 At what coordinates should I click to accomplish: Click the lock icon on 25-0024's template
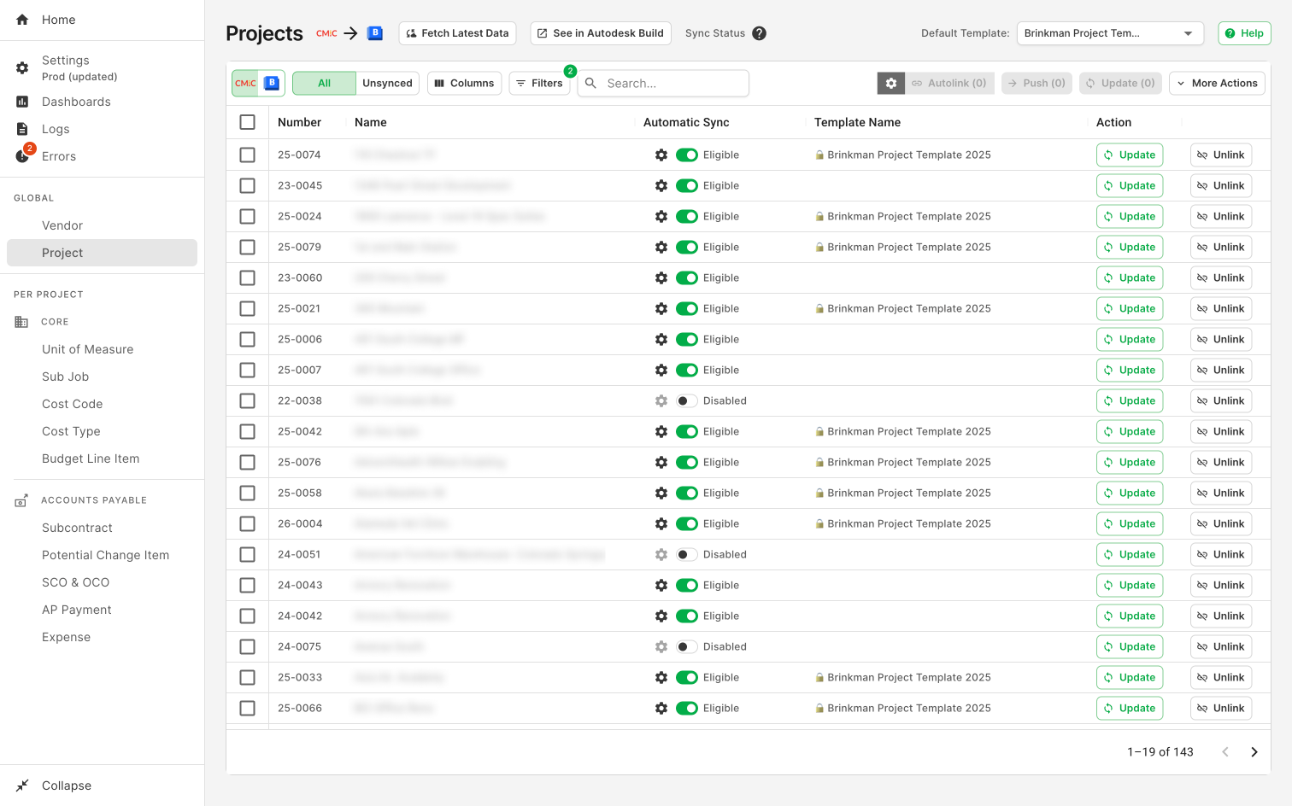tap(820, 216)
